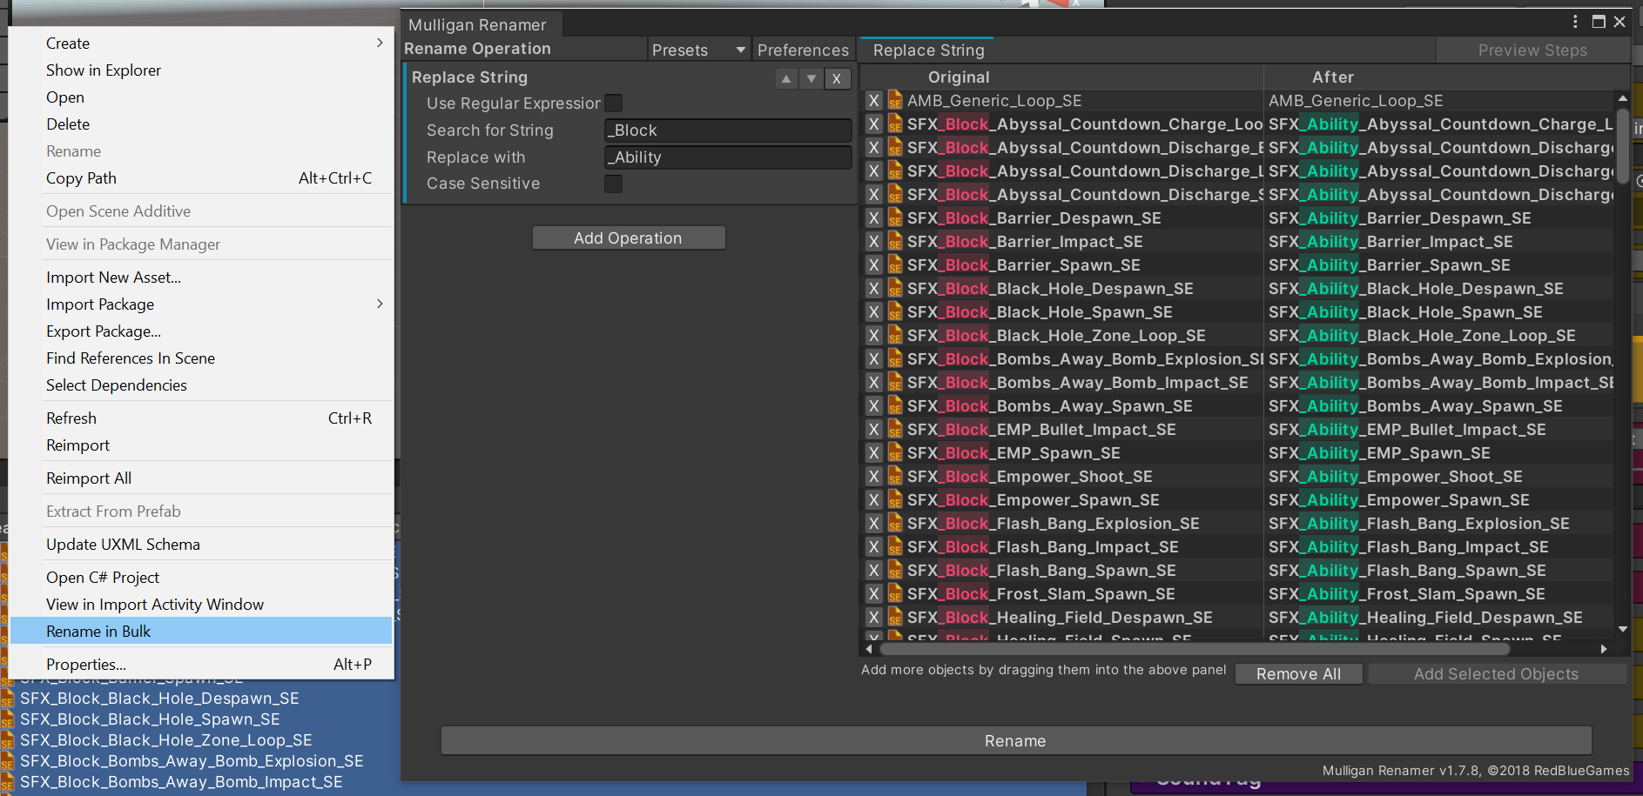Click the After column header

1333,77
